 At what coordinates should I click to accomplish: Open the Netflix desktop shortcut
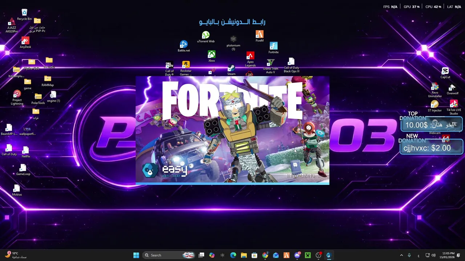(26, 152)
